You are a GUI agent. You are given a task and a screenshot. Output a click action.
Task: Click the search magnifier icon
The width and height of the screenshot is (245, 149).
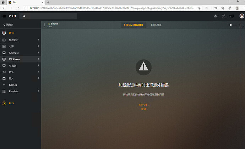(24, 16)
